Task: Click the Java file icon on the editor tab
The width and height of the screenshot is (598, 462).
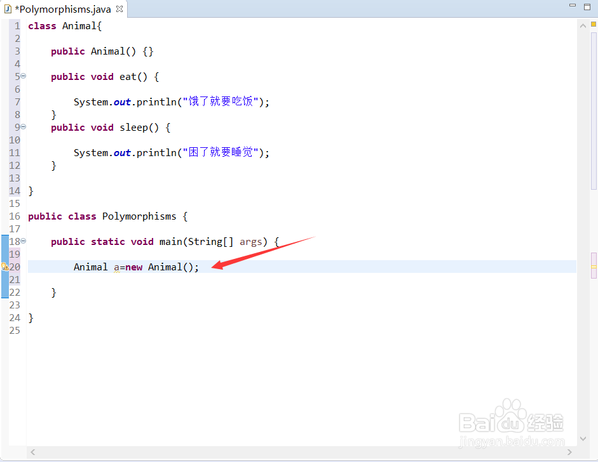Action: pyautogui.click(x=7, y=9)
